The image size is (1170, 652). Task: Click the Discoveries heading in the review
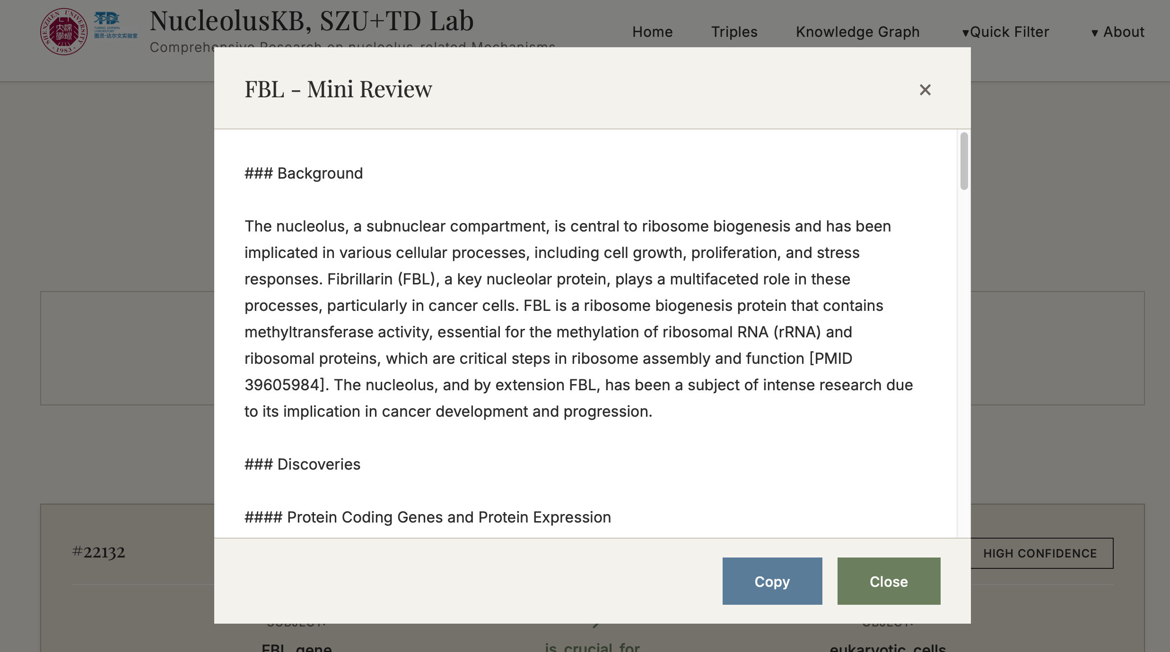[302, 464]
